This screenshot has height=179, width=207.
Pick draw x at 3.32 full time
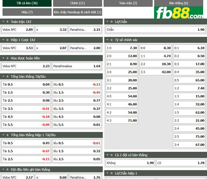pos(51,30)
